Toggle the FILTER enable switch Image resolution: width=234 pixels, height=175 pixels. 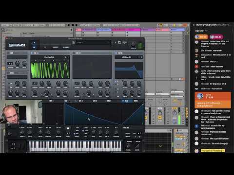116,53
